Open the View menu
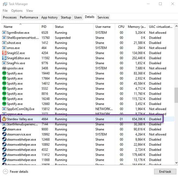 [29, 11]
